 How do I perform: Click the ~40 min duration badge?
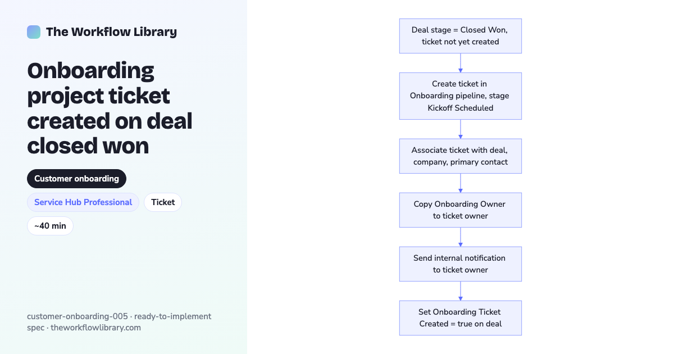(x=50, y=226)
